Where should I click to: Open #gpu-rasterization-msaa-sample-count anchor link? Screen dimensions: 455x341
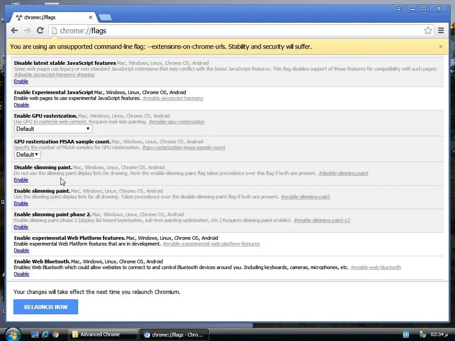184,147
